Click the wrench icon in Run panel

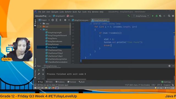click(x=39, y=74)
